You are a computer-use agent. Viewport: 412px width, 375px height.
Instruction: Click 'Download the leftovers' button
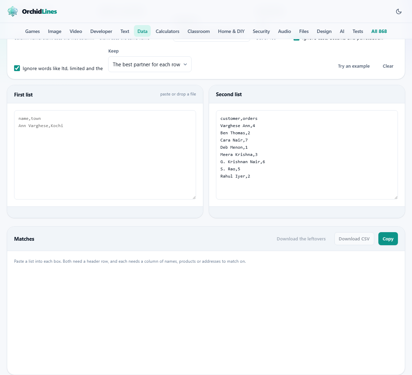pos(301,239)
